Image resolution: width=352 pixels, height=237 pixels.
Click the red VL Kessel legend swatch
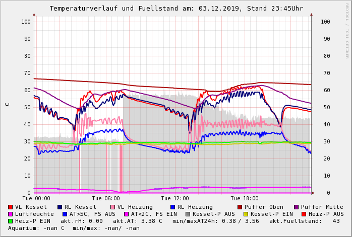(11, 207)
